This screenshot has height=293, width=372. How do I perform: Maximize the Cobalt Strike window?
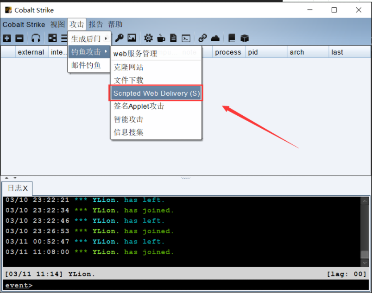[334, 10]
